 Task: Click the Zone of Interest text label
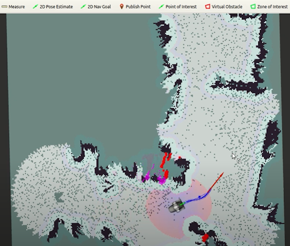click(x=272, y=7)
